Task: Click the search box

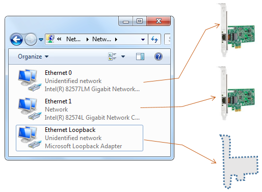Action: tap(168, 39)
